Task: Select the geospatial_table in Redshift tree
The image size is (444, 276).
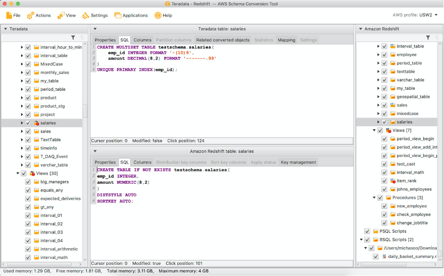Action: click(413, 96)
